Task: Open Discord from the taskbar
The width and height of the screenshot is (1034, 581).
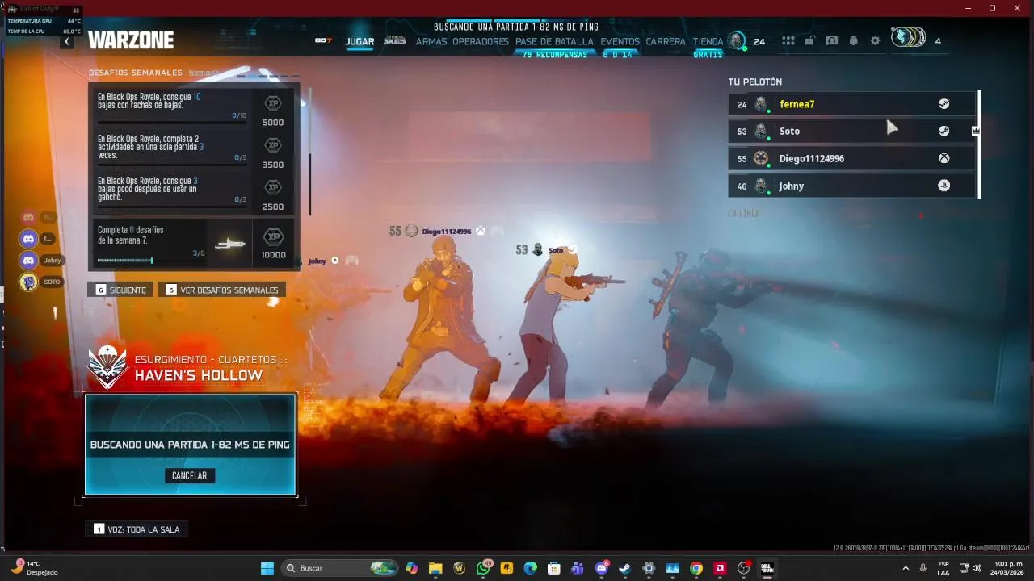Action: click(601, 568)
